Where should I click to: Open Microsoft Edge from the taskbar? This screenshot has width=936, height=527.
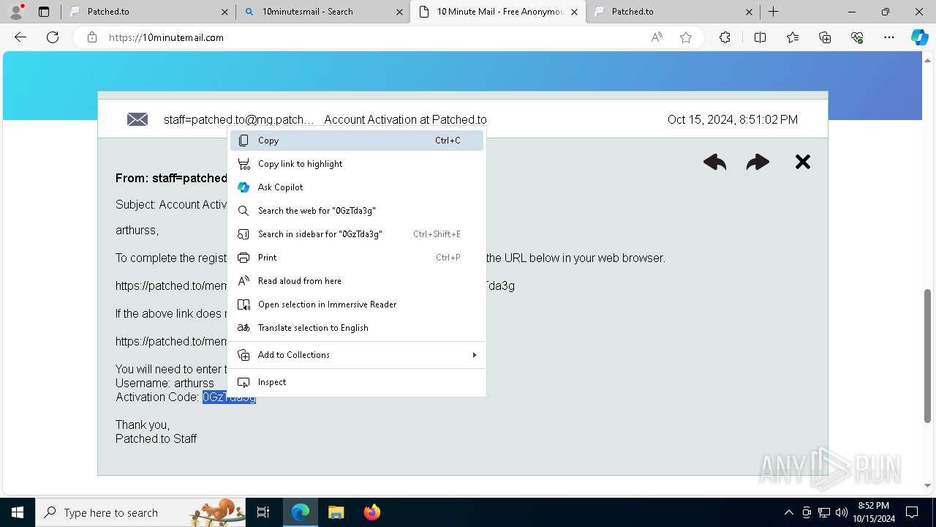click(301, 512)
